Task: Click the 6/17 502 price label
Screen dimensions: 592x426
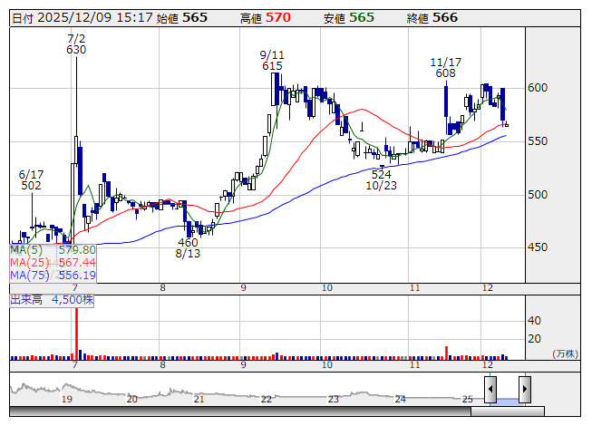Action: [31, 179]
